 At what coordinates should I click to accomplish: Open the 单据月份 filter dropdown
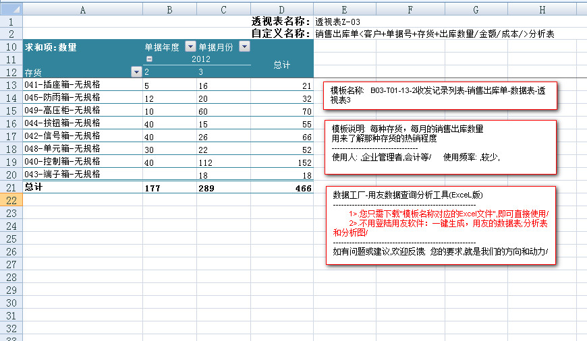point(244,47)
